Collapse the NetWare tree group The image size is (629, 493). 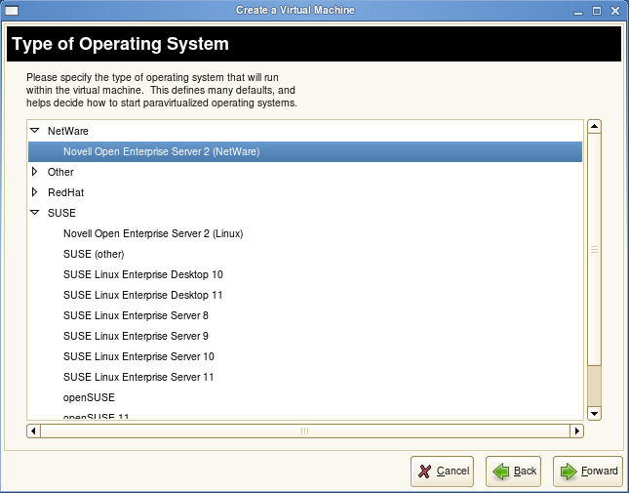click(x=35, y=131)
